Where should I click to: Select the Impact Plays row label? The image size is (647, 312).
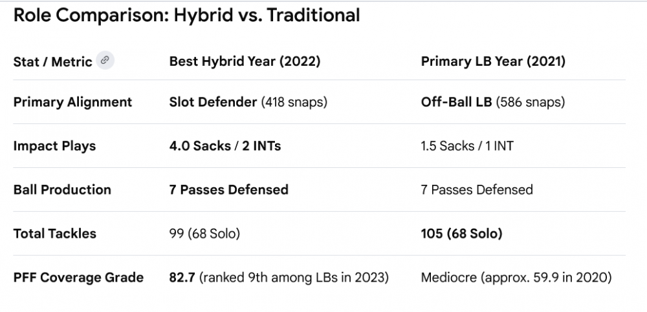tap(54, 146)
